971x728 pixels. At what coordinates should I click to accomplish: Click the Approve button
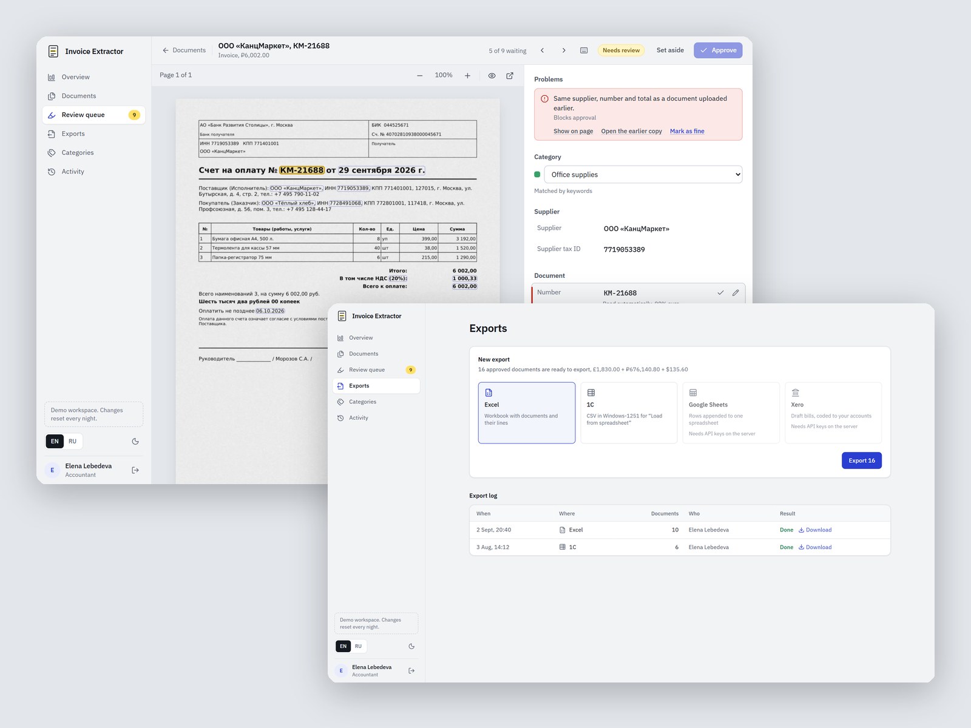pyautogui.click(x=718, y=50)
